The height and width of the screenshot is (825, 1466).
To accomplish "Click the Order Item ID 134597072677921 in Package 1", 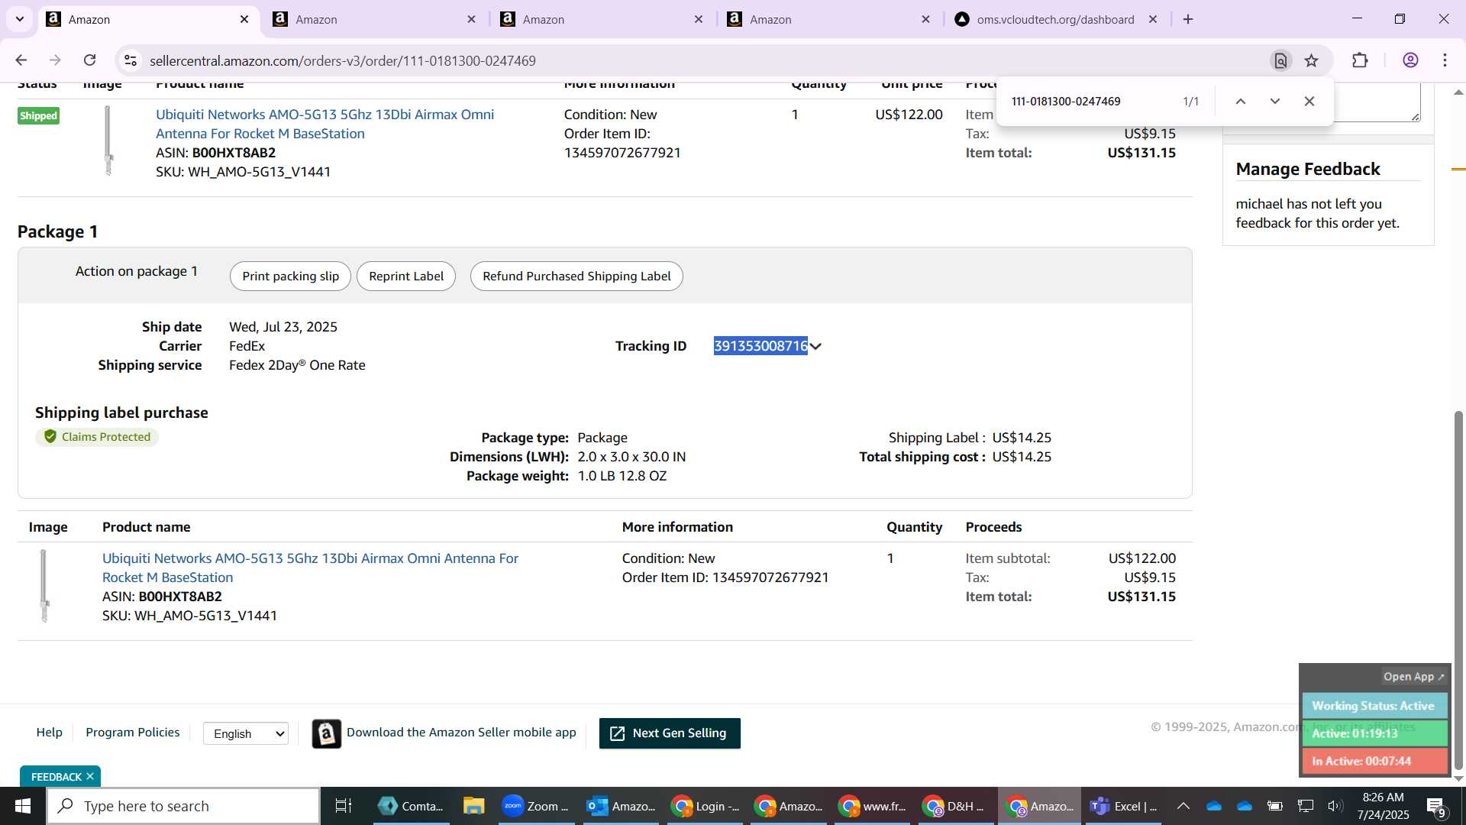I will (x=770, y=577).
